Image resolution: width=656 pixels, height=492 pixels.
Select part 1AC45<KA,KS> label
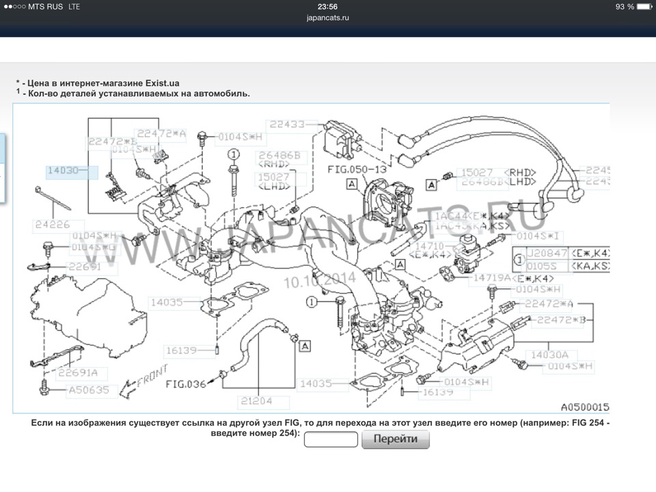tap(472, 226)
